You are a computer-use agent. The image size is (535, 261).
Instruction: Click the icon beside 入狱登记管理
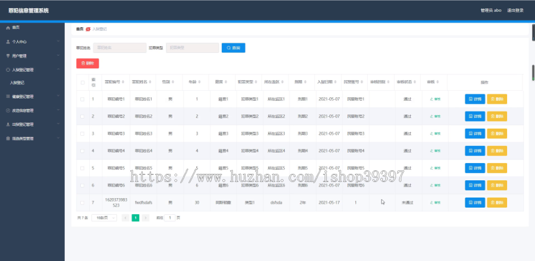click(8, 70)
